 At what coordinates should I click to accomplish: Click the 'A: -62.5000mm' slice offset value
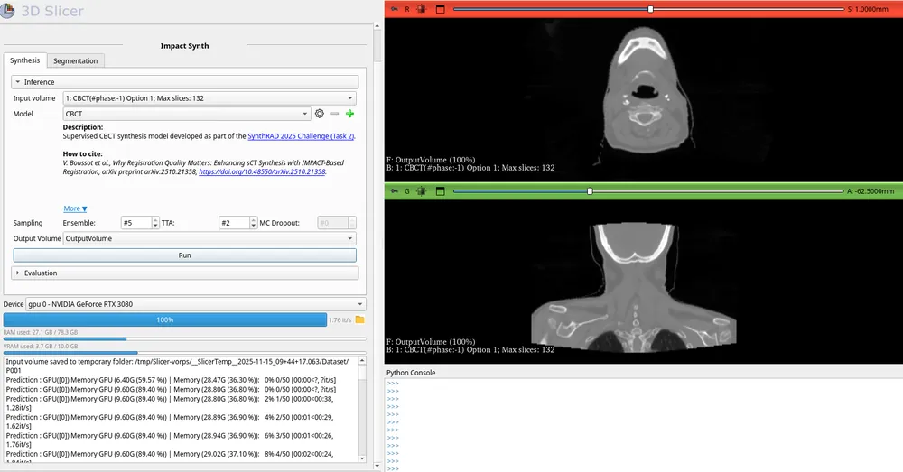(x=870, y=191)
